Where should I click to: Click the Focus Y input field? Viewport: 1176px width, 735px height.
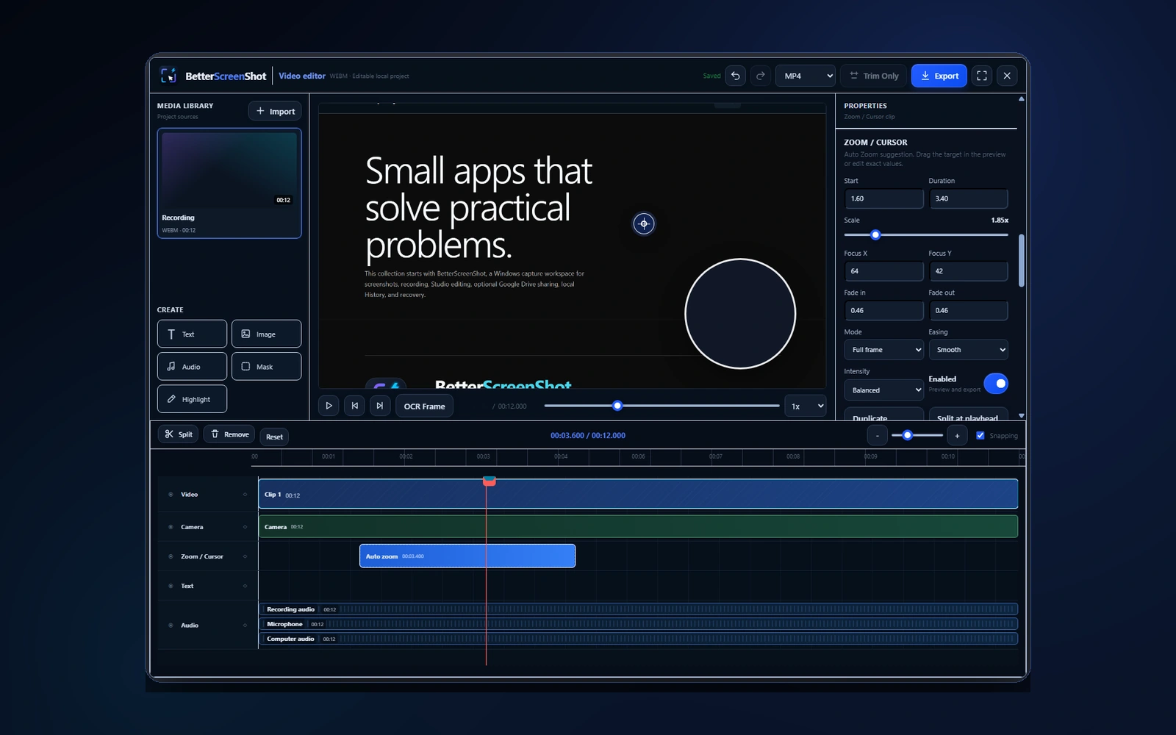(x=969, y=271)
